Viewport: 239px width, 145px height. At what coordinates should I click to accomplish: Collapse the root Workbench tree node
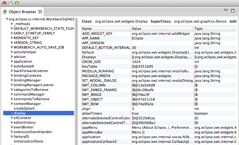pyautogui.click(x=7, y=19)
